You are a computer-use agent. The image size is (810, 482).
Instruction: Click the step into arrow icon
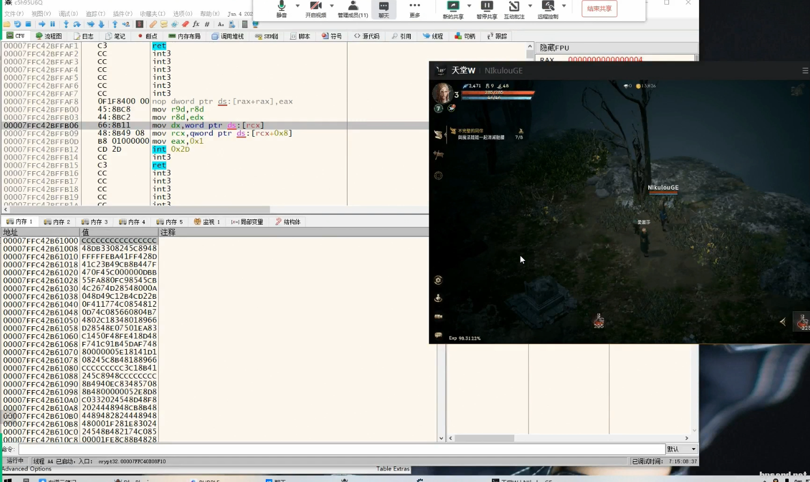coord(66,24)
